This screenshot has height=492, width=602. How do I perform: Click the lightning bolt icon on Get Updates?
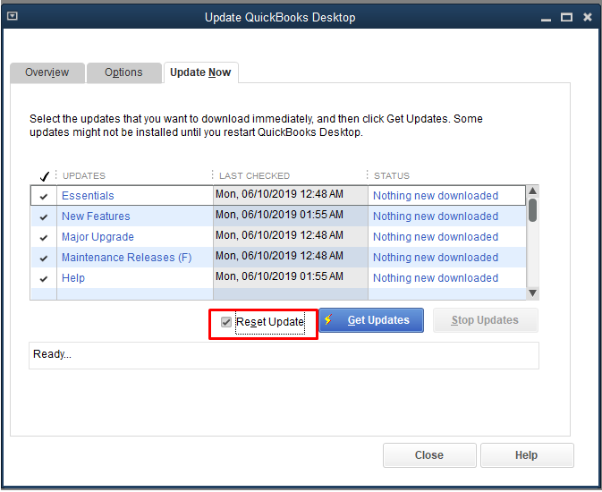[x=328, y=319]
